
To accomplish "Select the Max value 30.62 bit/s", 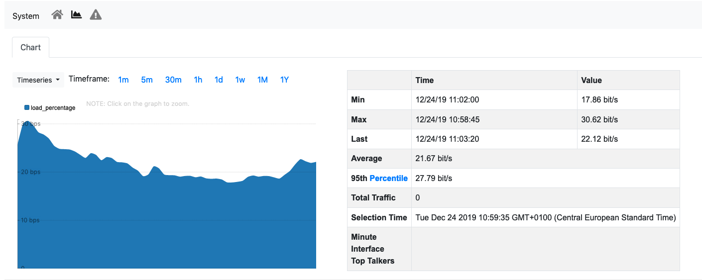I will [x=599, y=119].
